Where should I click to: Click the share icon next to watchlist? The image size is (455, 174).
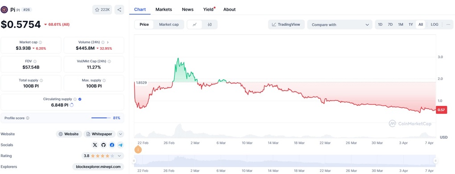119,9
